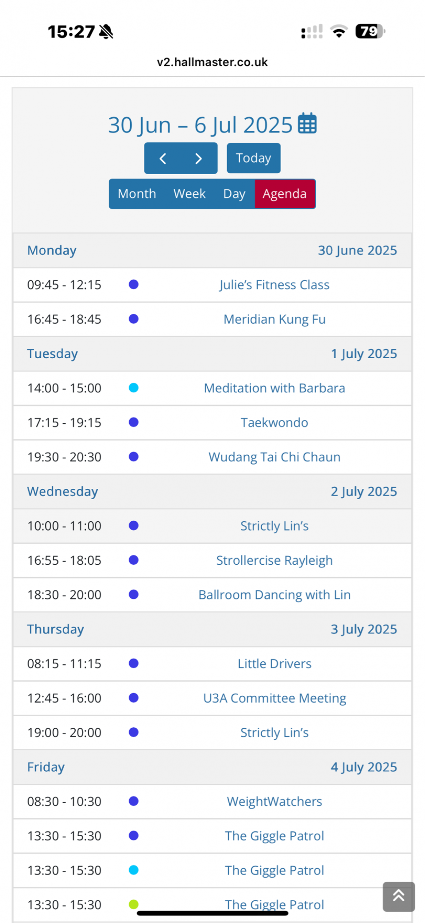
Task: Tap the Wi-Fi status icon
Action: pyautogui.click(x=339, y=31)
